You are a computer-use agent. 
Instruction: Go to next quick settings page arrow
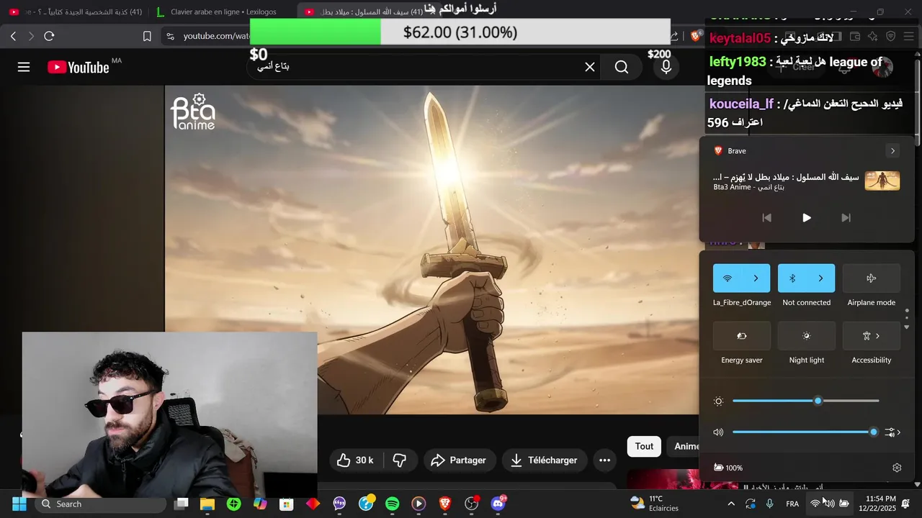tap(907, 327)
